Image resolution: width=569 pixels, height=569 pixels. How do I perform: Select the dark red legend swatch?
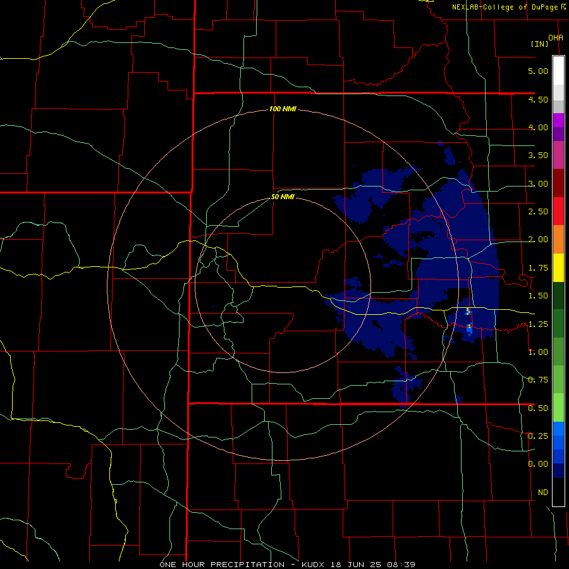(558, 183)
